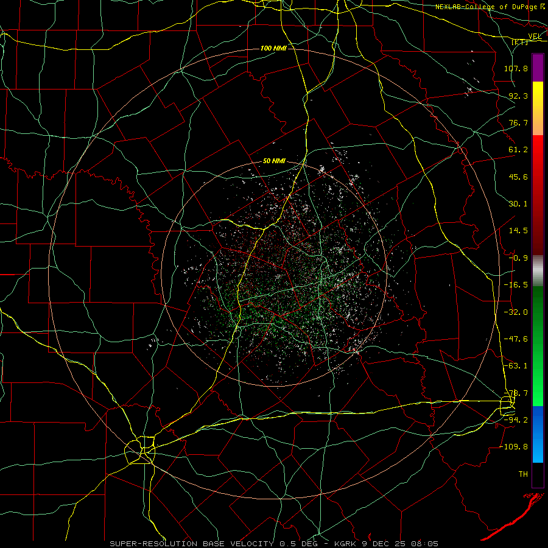Click the 30.1 velocity scale label

click(518, 204)
